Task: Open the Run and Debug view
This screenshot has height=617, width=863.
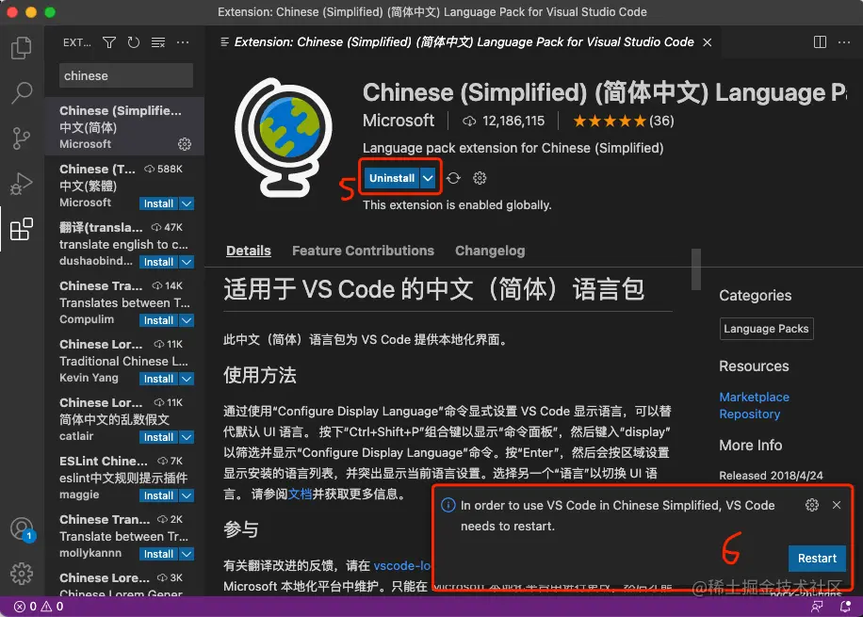Action: (22, 184)
